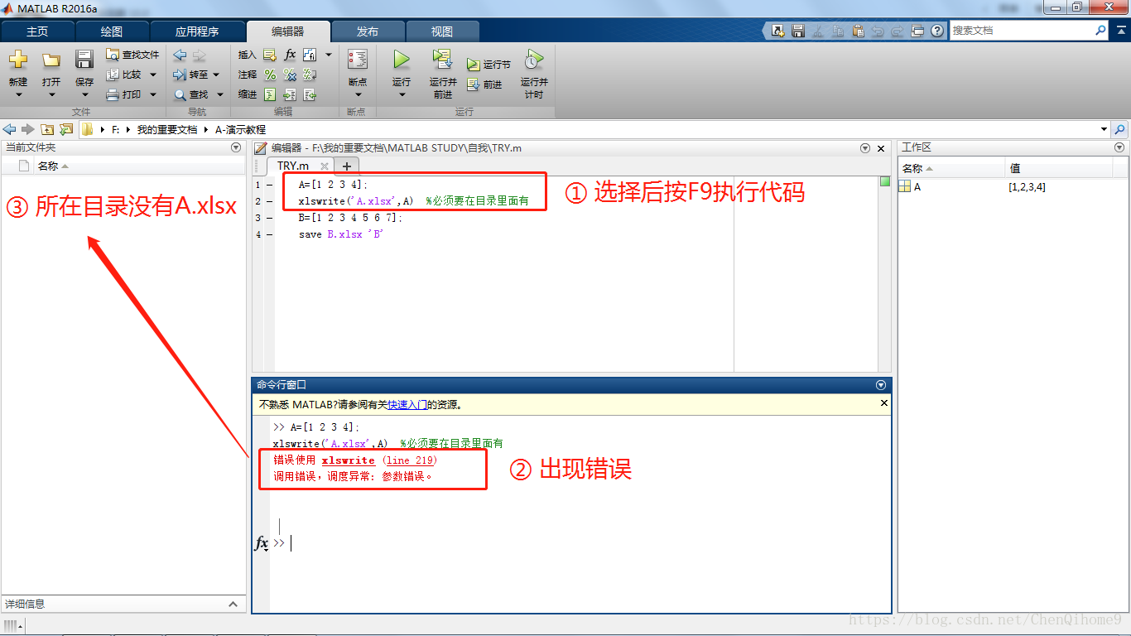1131x636 pixels.
Task: Close the TRY.m tab
Action: [x=325, y=166]
